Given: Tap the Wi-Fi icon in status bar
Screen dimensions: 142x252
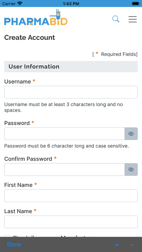Looking at the screenshot, I should tap(20, 4).
